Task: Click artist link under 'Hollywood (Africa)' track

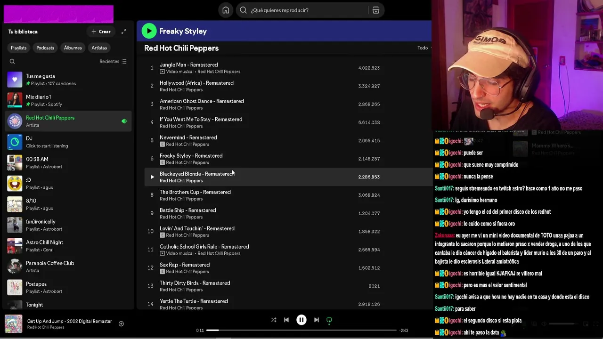Action: pyautogui.click(x=181, y=89)
